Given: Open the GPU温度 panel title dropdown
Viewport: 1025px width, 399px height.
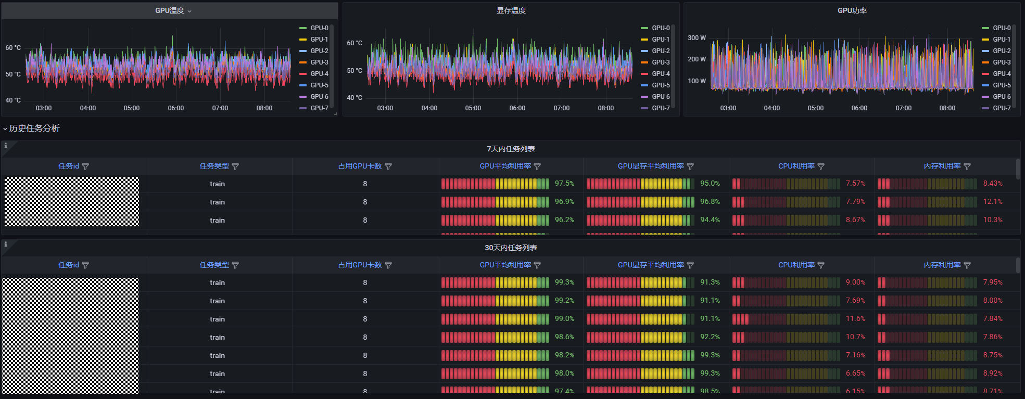Looking at the screenshot, I should 173,11.
